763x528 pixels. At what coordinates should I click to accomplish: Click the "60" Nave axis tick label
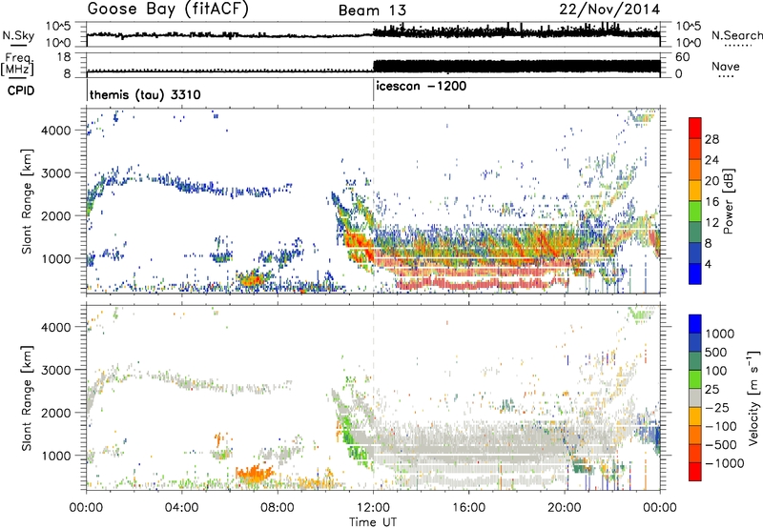(682, 57)
